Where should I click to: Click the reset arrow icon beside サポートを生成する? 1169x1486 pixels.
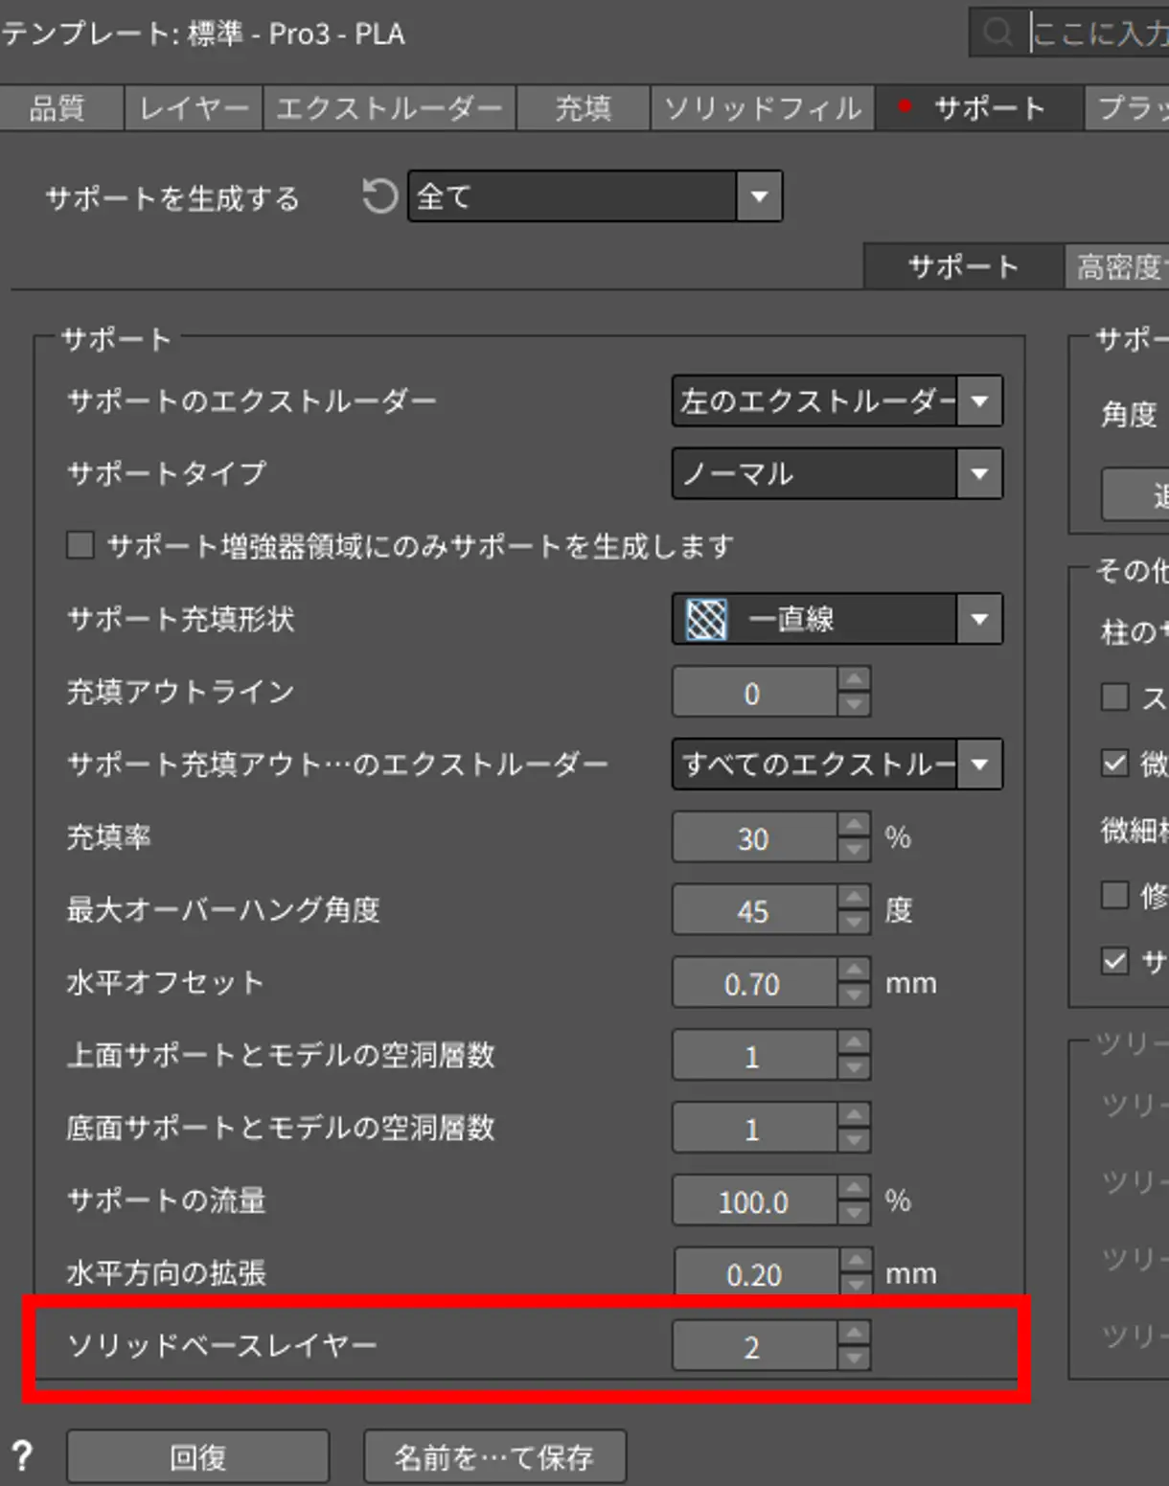coord(379,196)
